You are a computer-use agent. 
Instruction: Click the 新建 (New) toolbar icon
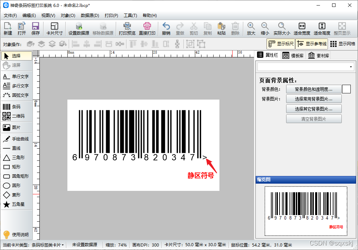point(8,29)
